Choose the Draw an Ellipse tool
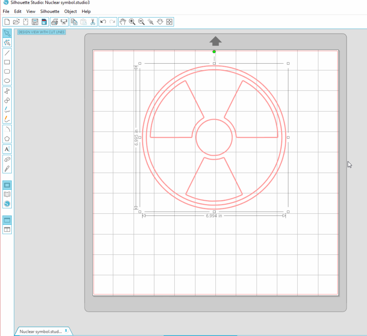Image resolution: width=367 pixels, height=336 pixels. [7, 81]
